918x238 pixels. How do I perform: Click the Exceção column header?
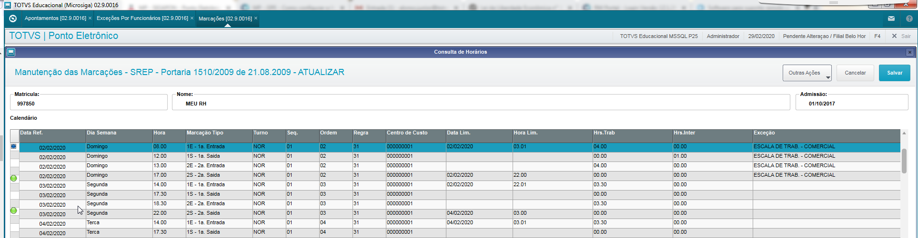(x=827, y=136)
